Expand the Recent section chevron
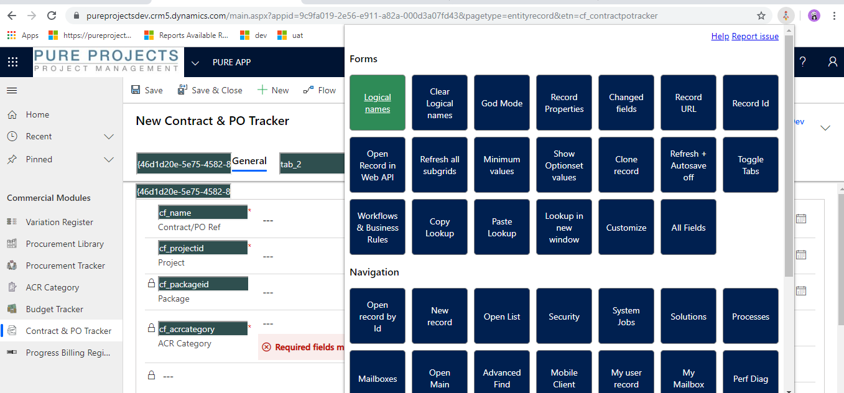 [x=109, y=136]
